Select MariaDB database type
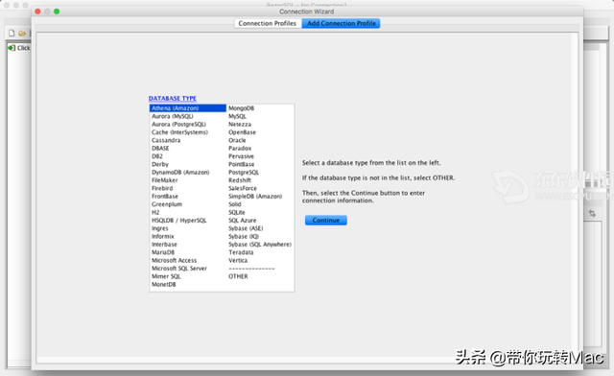614x376 pixels. 163,252
